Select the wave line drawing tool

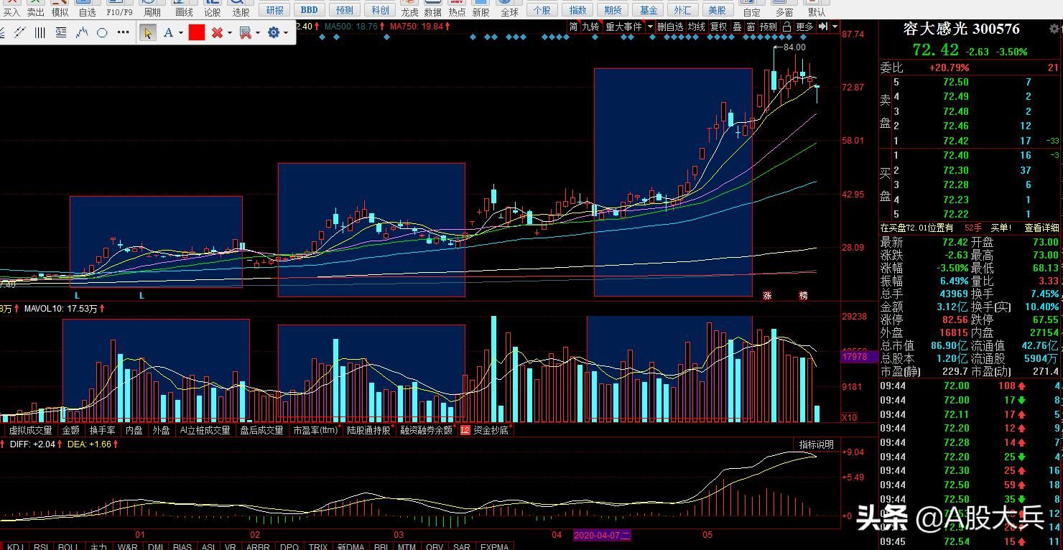82,33
